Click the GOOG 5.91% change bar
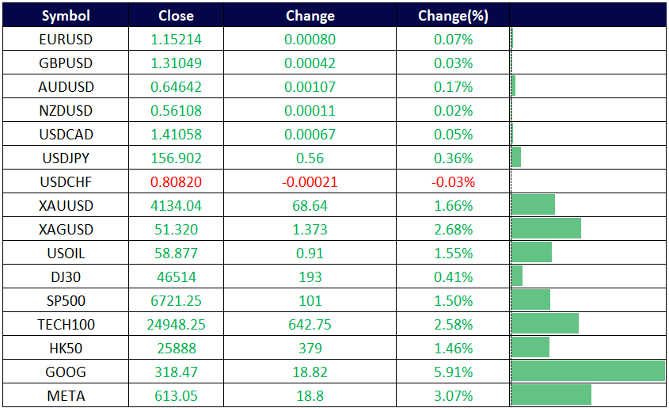Screen dimensions: 669x408 tap(587, 372)
